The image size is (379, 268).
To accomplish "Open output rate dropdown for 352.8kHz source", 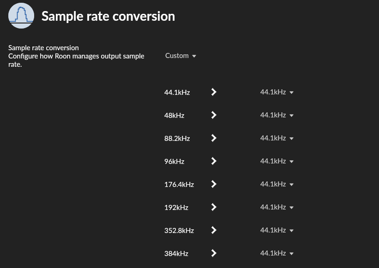I will pos(277,230).
